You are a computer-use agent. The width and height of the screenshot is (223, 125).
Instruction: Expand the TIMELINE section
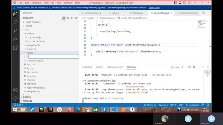click(28, 101)
